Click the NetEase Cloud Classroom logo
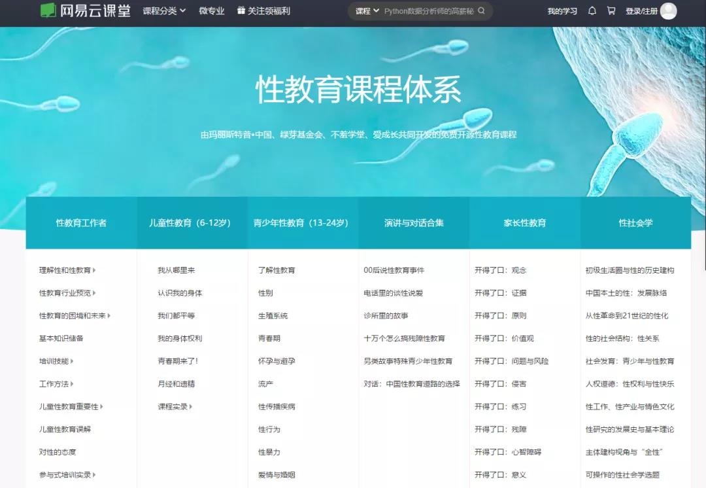The image size is (706, 488). pos(86,10)
